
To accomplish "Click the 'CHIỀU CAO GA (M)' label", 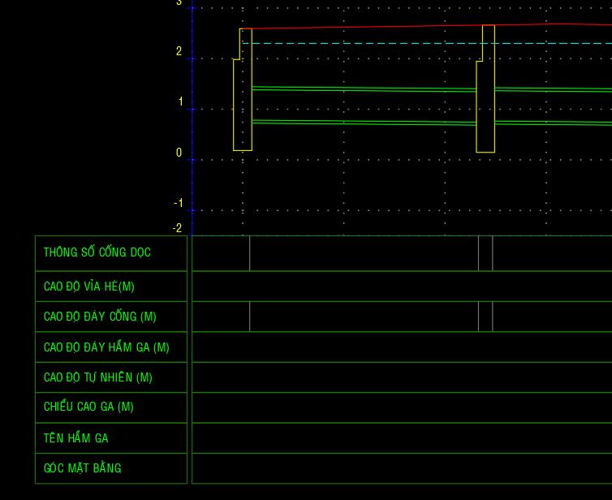I will tap(88, 407).
